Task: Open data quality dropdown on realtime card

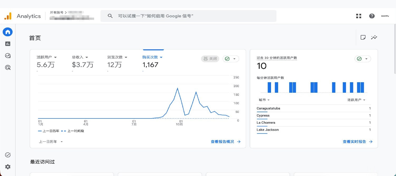Action: [x=363, y=59]
